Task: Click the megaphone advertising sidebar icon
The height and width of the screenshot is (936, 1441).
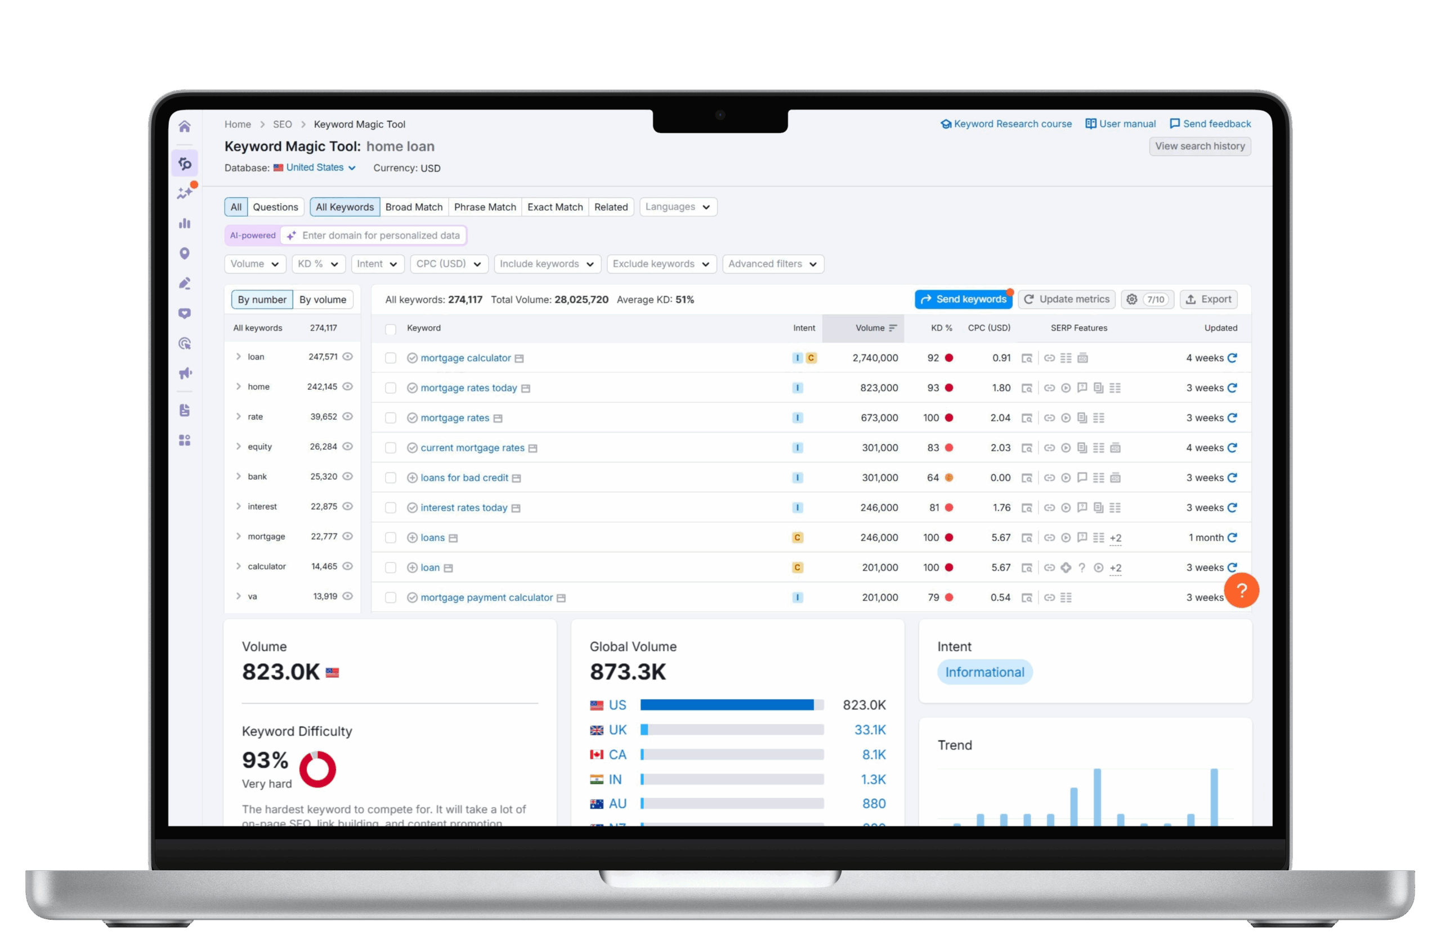Action: click(185, 373)
